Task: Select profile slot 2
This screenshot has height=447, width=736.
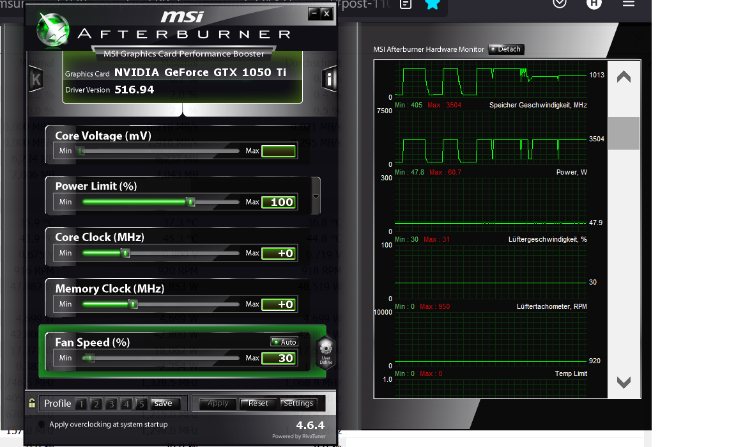Action: point(96,404)
